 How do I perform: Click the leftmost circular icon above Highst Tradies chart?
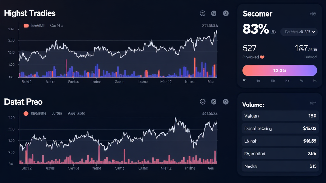(x=202, y=13)
